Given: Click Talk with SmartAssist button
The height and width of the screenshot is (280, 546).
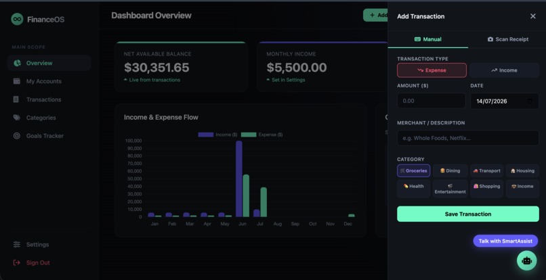Looking at the screenshot, I should coord(505,241).
